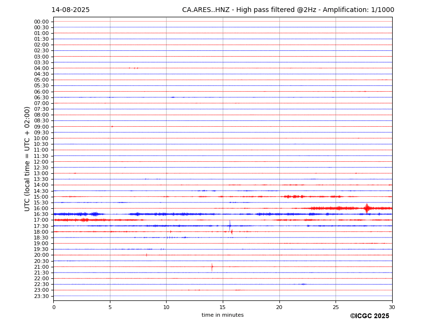
Task: Click the x-axis tick label 0
Action: [54, 307]
